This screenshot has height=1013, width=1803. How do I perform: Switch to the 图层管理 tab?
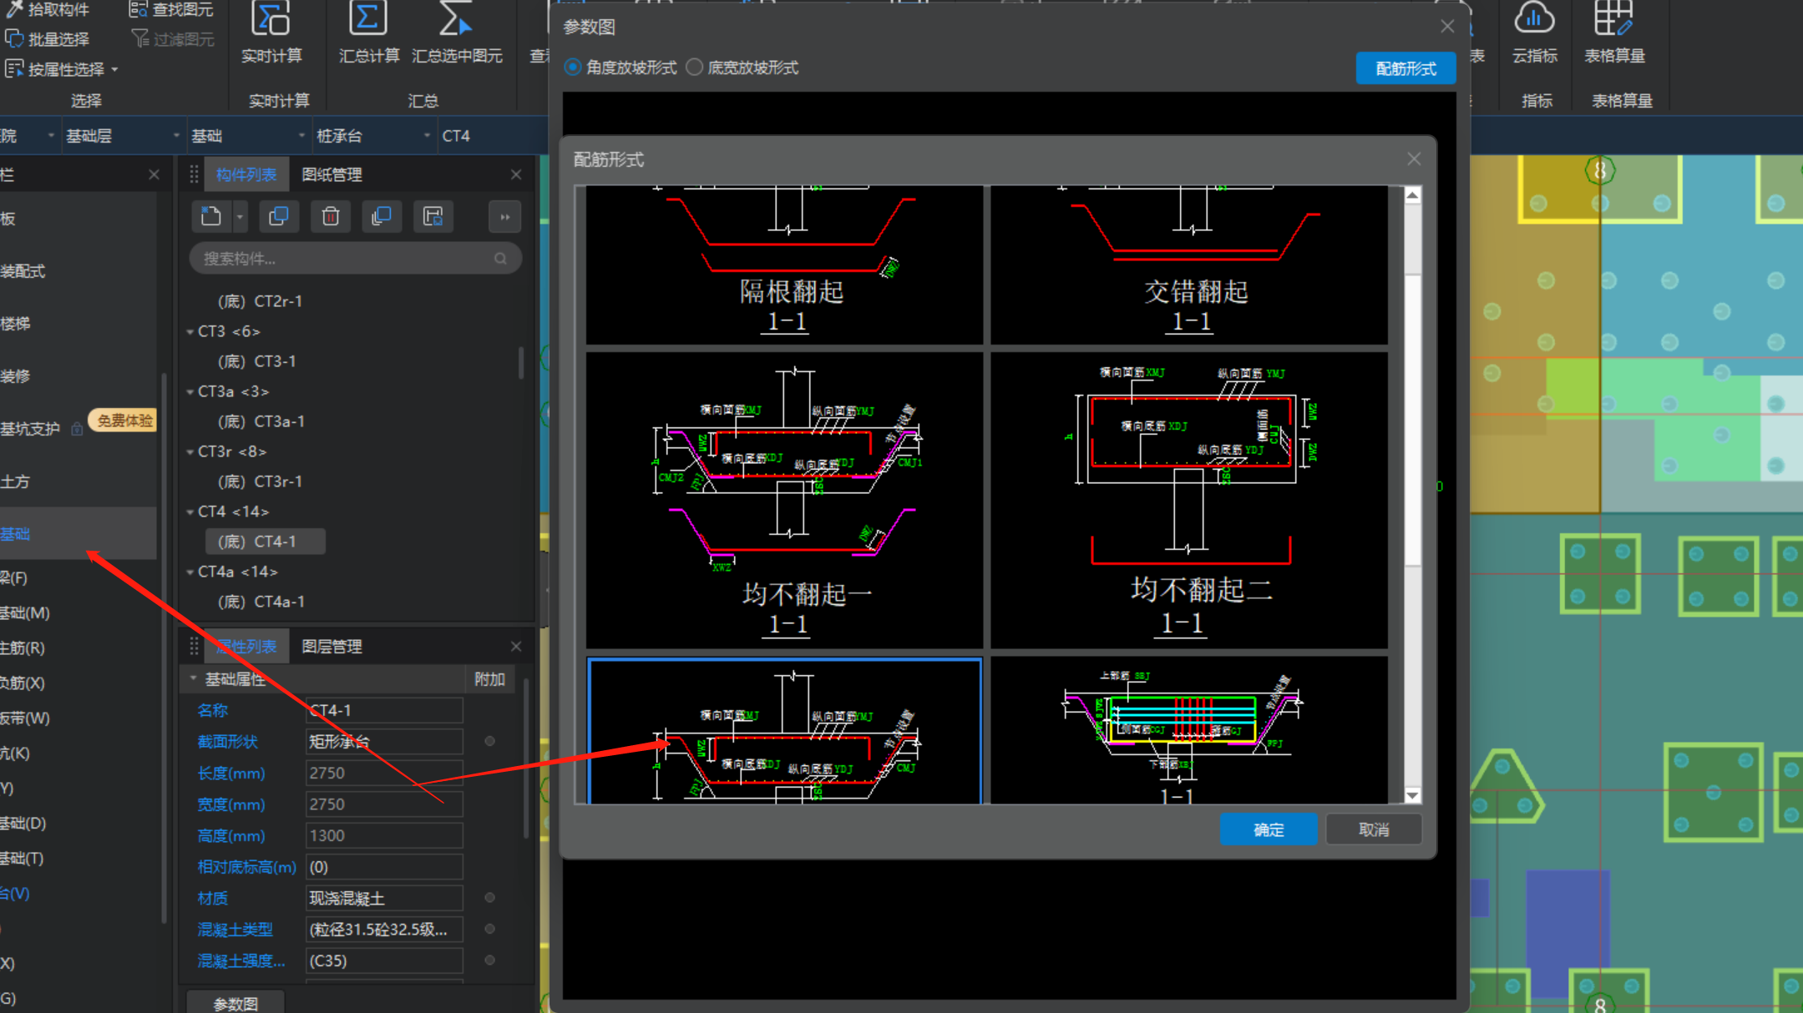(x=332, y=647)
